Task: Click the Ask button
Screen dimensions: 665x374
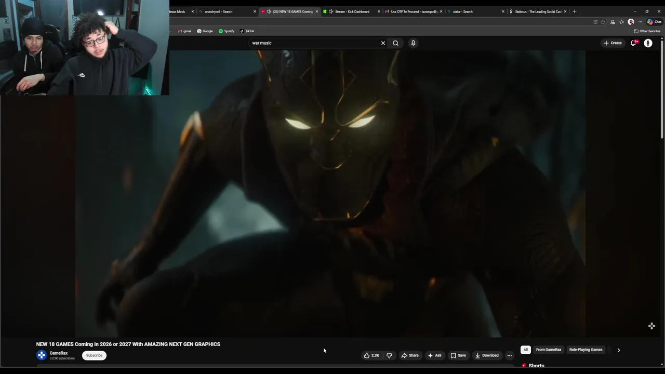Action: (434, 355)
